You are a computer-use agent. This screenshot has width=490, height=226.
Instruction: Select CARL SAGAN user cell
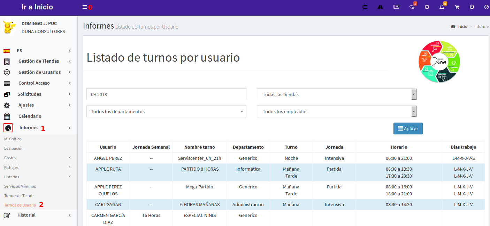click(x=108, y=204)
